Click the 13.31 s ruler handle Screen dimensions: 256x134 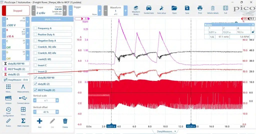coord(191,126)
